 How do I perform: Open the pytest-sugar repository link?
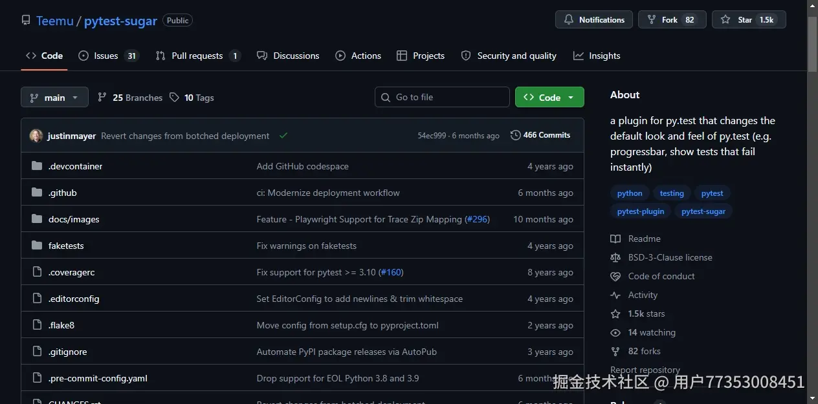click(120, 21)
